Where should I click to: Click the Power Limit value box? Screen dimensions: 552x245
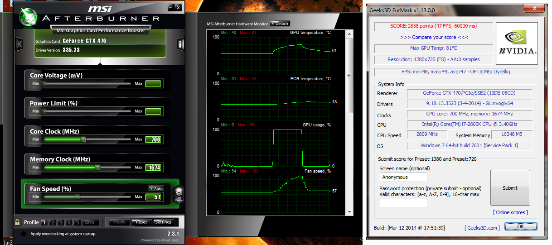[x=153, y=111]
